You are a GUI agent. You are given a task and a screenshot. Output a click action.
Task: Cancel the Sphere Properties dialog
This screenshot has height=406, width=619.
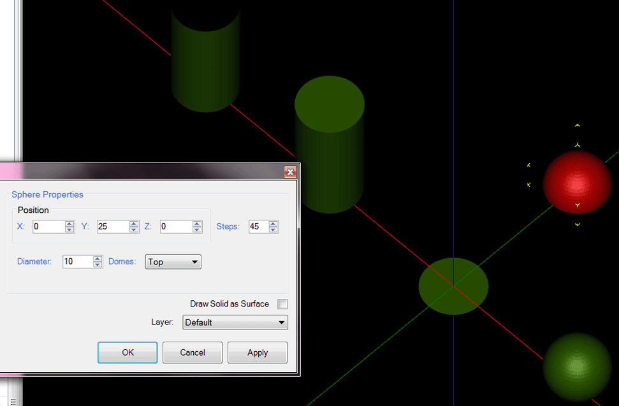193,352
